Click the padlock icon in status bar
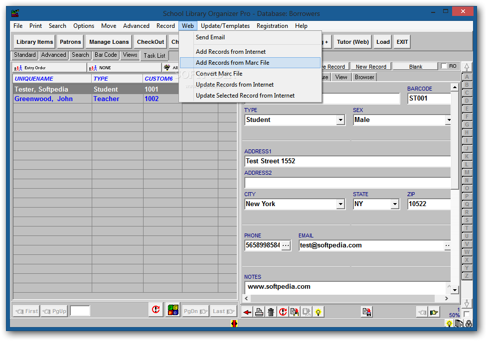 pyautogui.click(x=469, y=324)
